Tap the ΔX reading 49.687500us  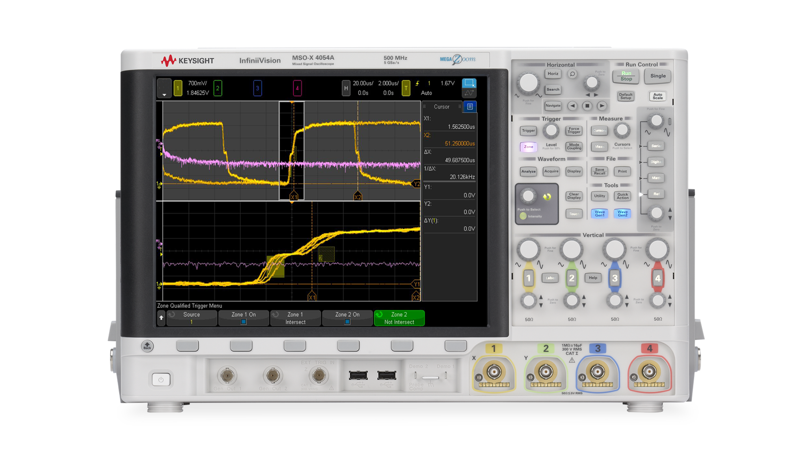point(460,160)
